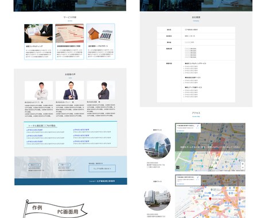Switch the Tokyo map to satellite layer thumbnail
The image size is (264, 218).
pyautogui.click(x=177, y=168)
